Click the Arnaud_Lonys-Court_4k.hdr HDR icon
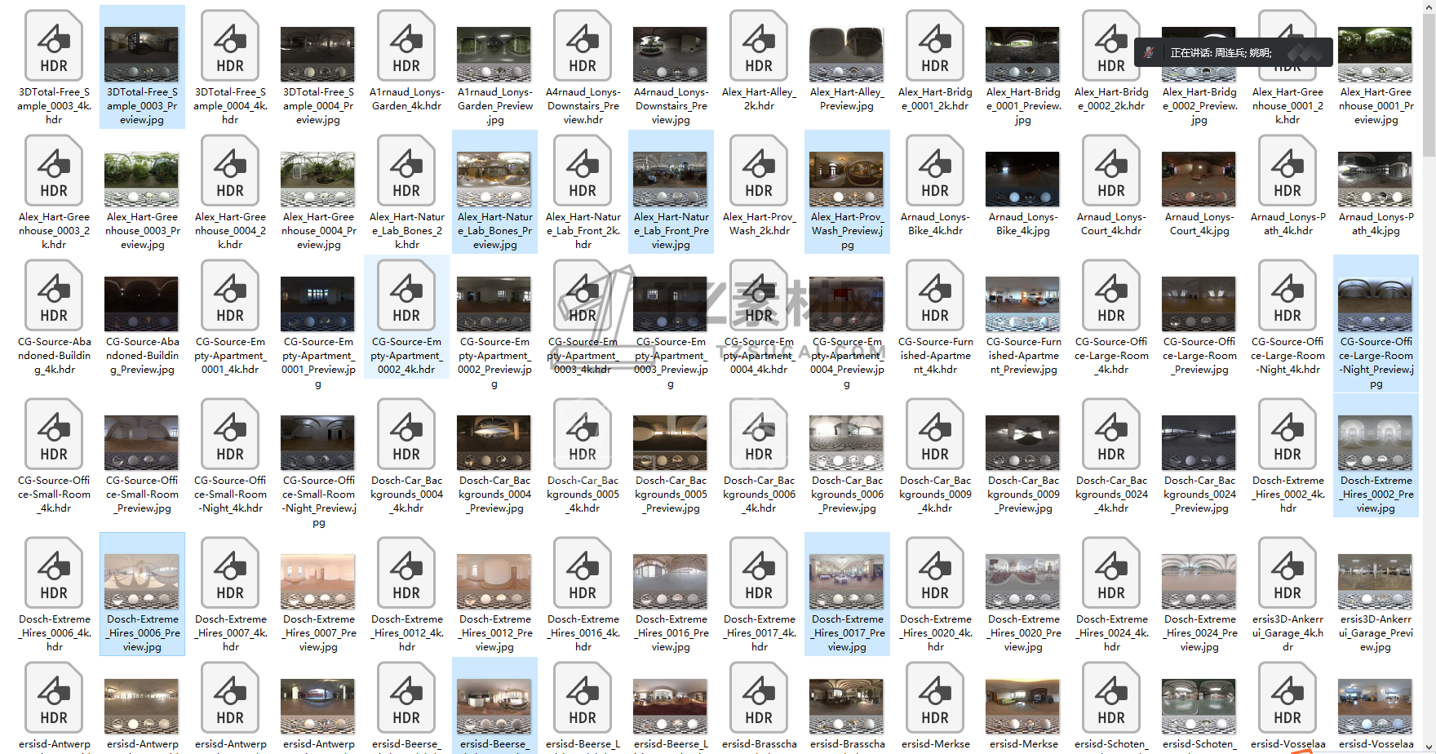This screenshot has height=754, width=1436. coord(1111,171)
